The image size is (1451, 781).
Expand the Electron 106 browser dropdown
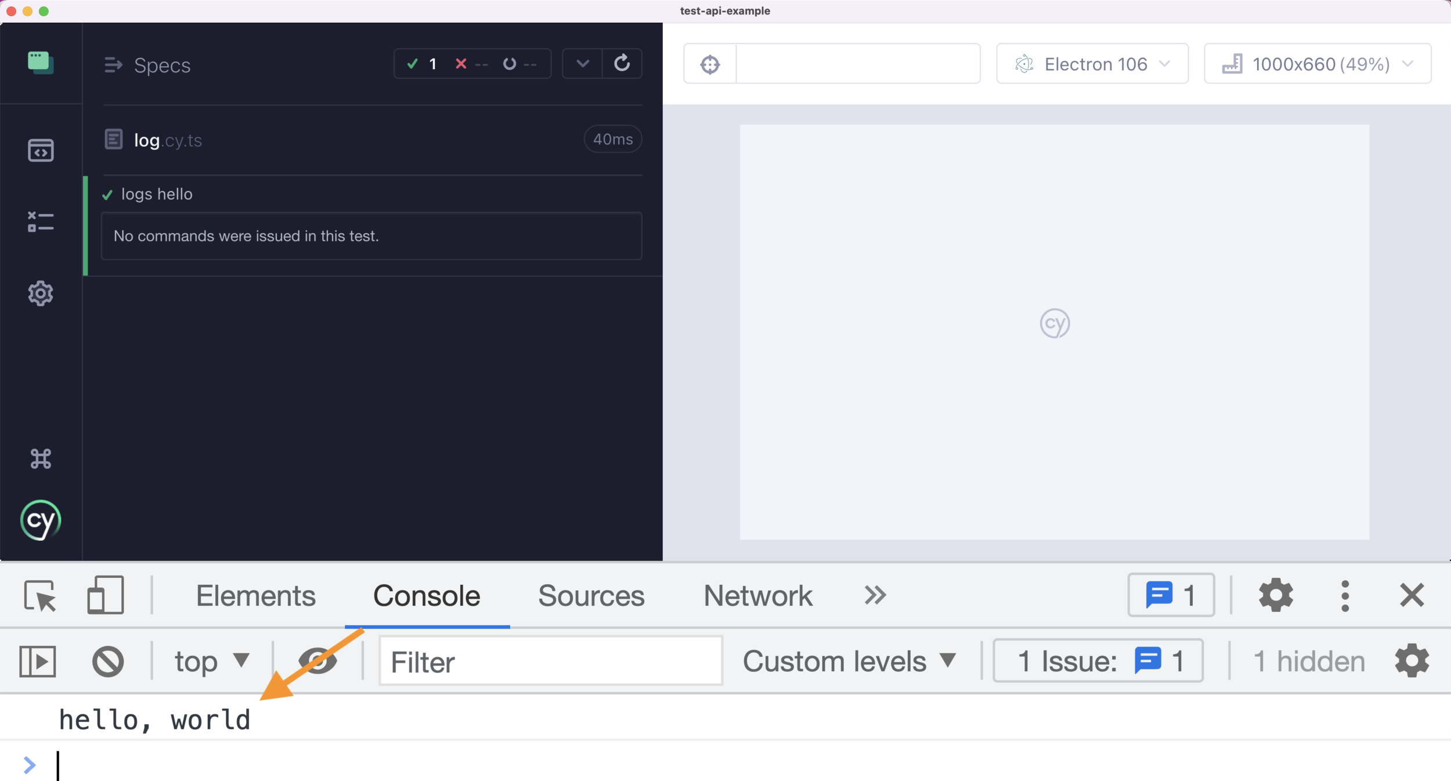pos(1092,64)
